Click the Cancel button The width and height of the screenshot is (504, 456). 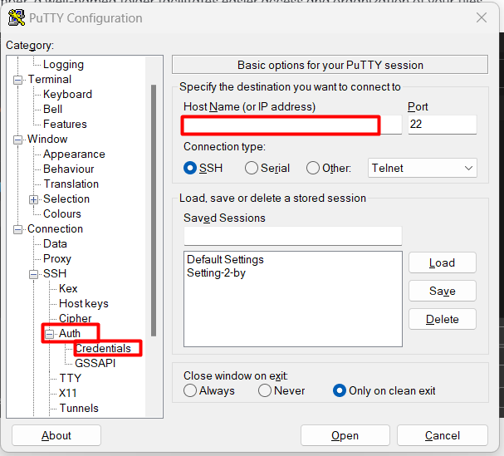[443, 435]
